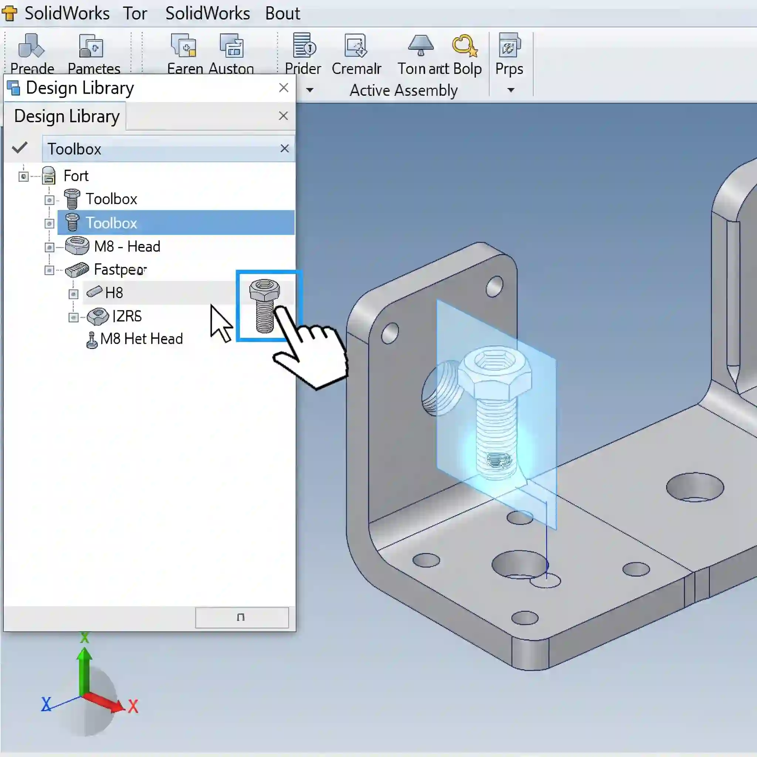
Task: Select the Prps toolbar tool
Action: coord(509,54)
